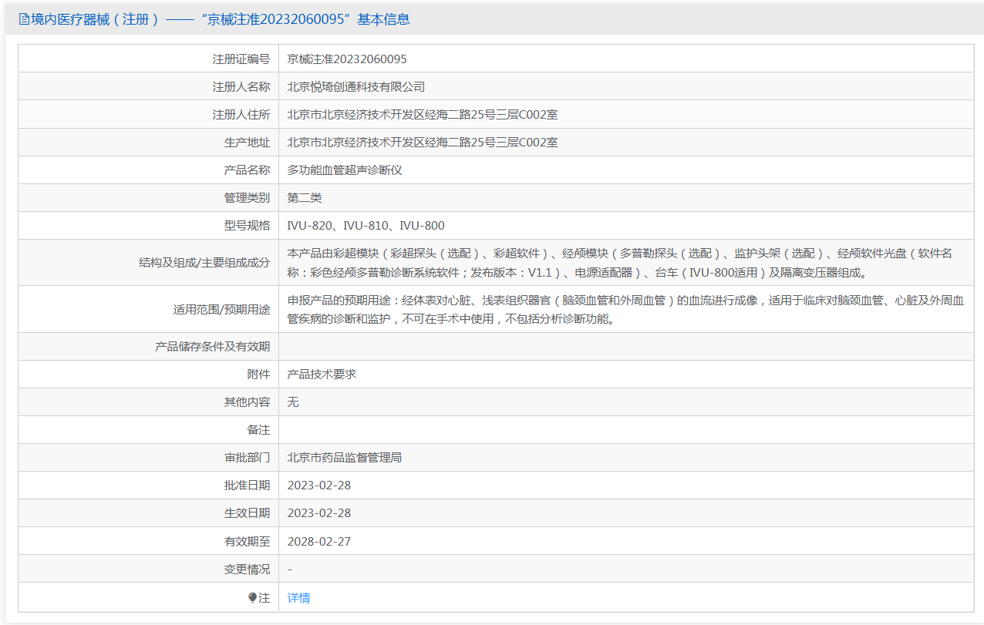This screenshot has width=984, height=625.
Task: Click the attachment entry 产品技术要求
Action: (x=322, y=375)
